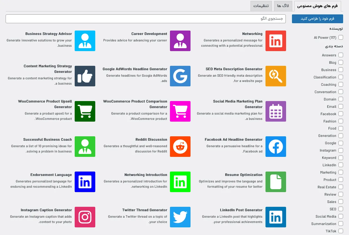
Task: Tick the Sales category checkbox
Action: 340,202
